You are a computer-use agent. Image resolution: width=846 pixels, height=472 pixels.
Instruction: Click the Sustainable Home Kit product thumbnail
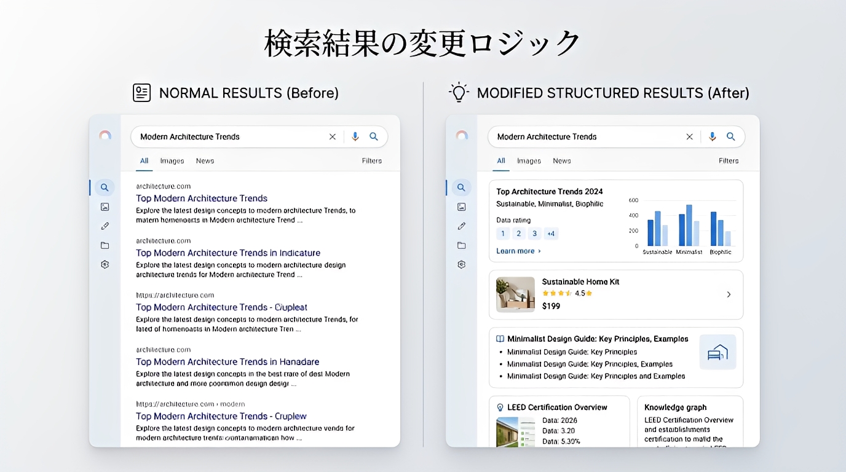pyautogui.click(x=515, y=294)
